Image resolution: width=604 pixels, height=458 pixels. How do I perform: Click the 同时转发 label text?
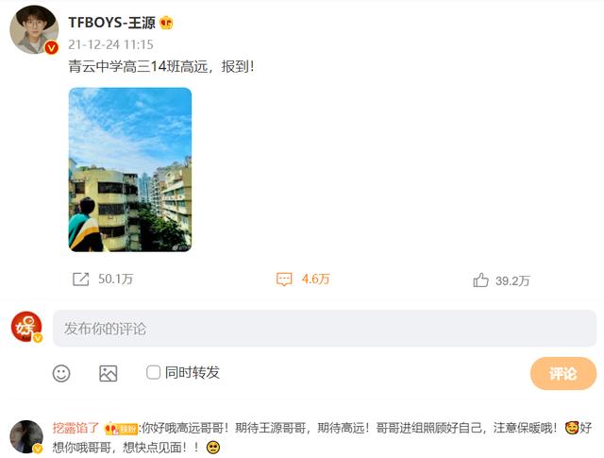pos(193,372)
